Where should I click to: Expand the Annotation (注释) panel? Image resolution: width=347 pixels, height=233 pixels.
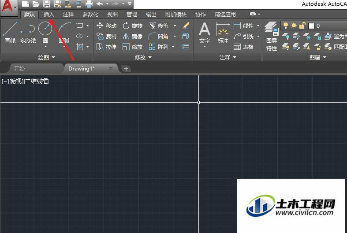click(228, 57)
